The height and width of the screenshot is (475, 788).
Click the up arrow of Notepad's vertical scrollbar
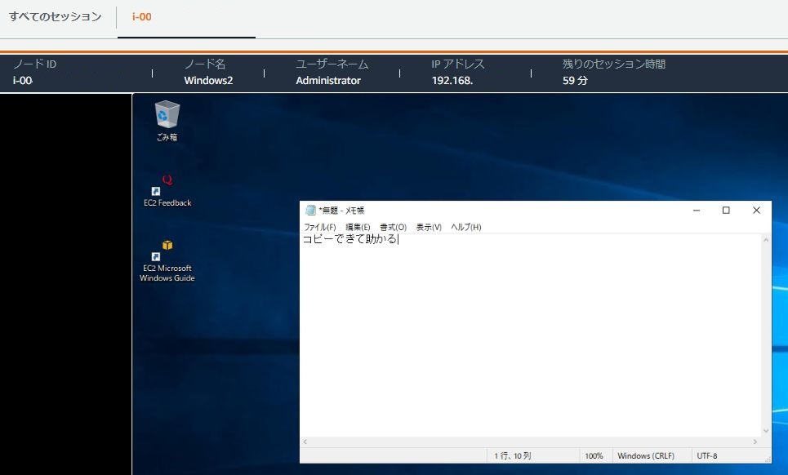point(765,238)
